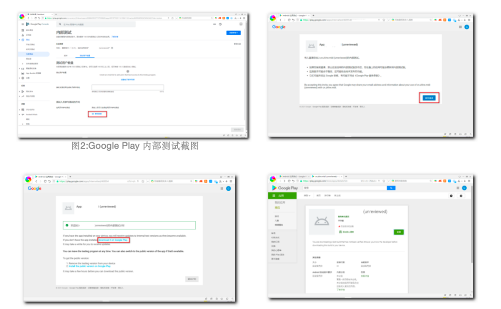Click the Google Play logo in the store window
Screen dimensions: 501x309
(285, 188)
